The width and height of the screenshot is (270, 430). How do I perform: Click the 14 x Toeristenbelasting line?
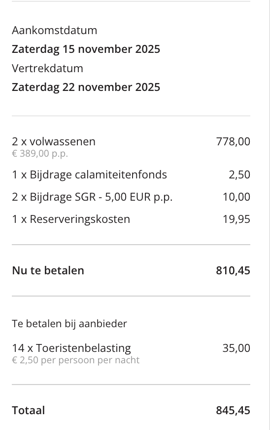(x=71, y=348)
